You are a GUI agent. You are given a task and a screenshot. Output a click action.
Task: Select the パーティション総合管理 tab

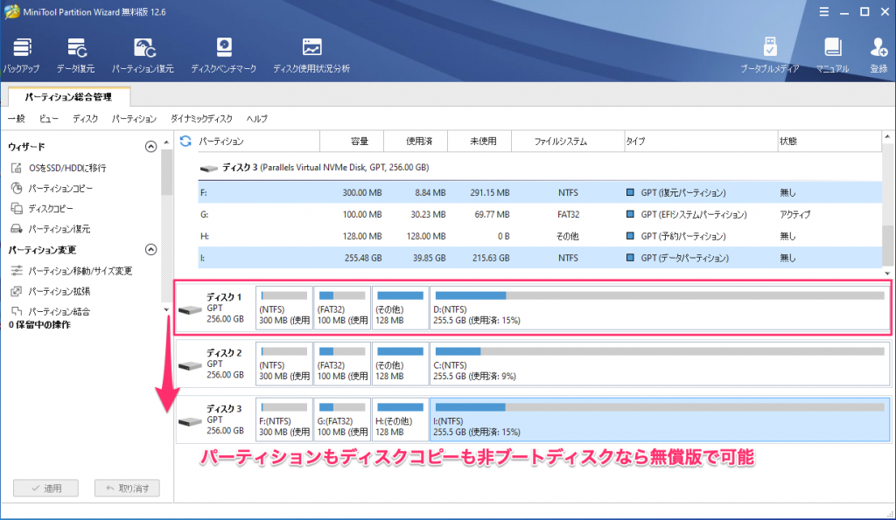(x=68, y=97)
